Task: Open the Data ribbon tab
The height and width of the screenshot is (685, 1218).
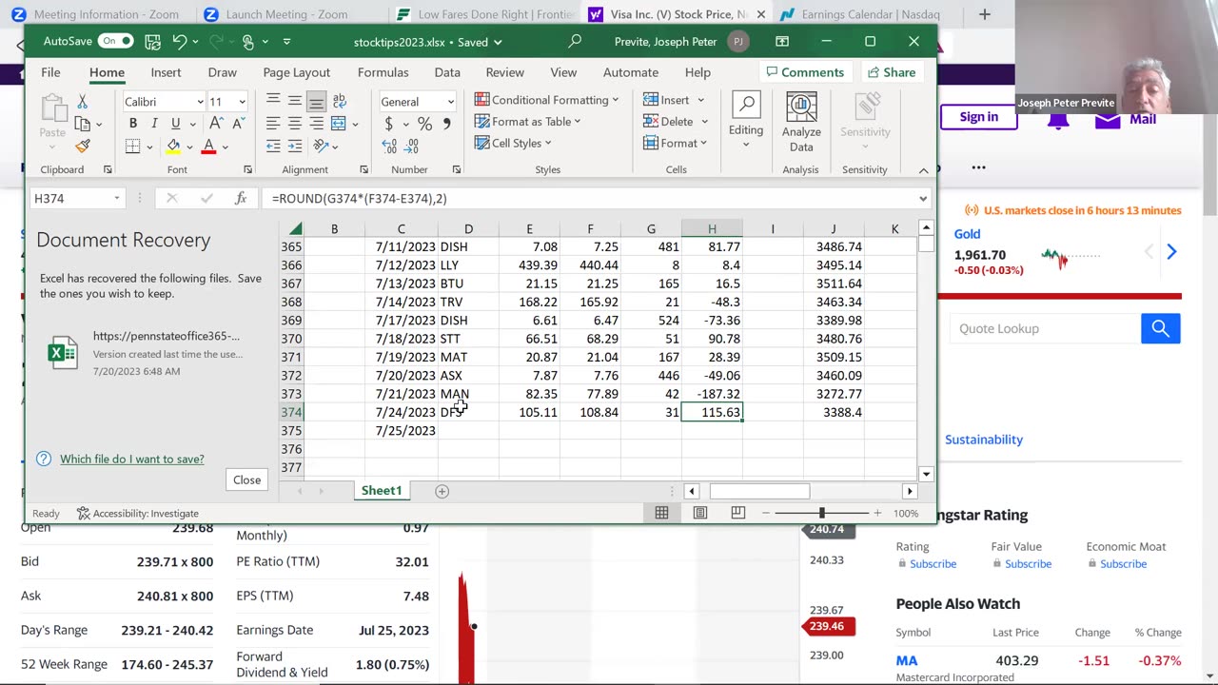Action: [447, 72]
